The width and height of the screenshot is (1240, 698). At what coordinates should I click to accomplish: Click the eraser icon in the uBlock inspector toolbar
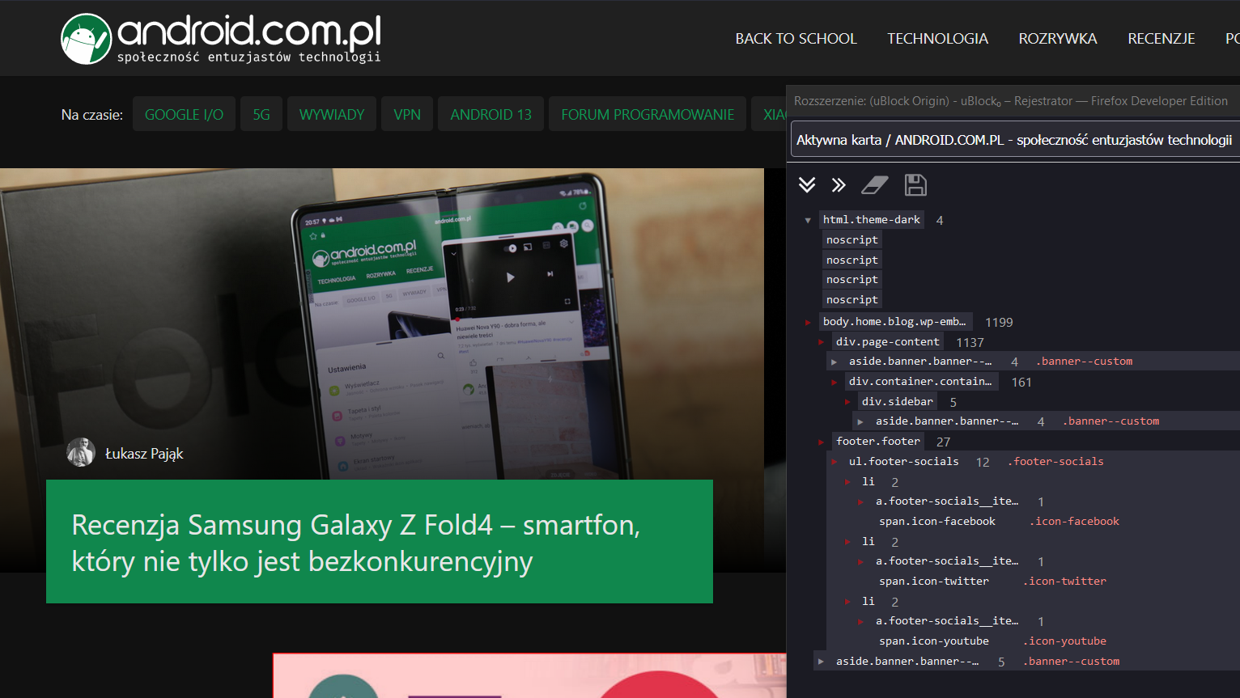tap(875, 184)
